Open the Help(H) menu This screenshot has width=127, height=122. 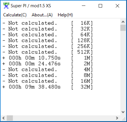pos(65,15)
